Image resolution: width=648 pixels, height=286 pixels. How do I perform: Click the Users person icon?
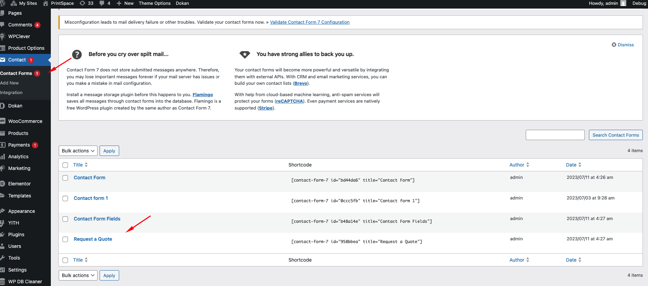(2, 246)
